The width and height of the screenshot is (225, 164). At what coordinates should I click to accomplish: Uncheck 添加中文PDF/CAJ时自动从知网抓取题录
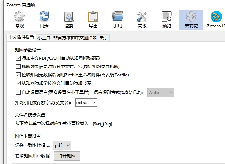pyautogui.click(x=18, y=58)
